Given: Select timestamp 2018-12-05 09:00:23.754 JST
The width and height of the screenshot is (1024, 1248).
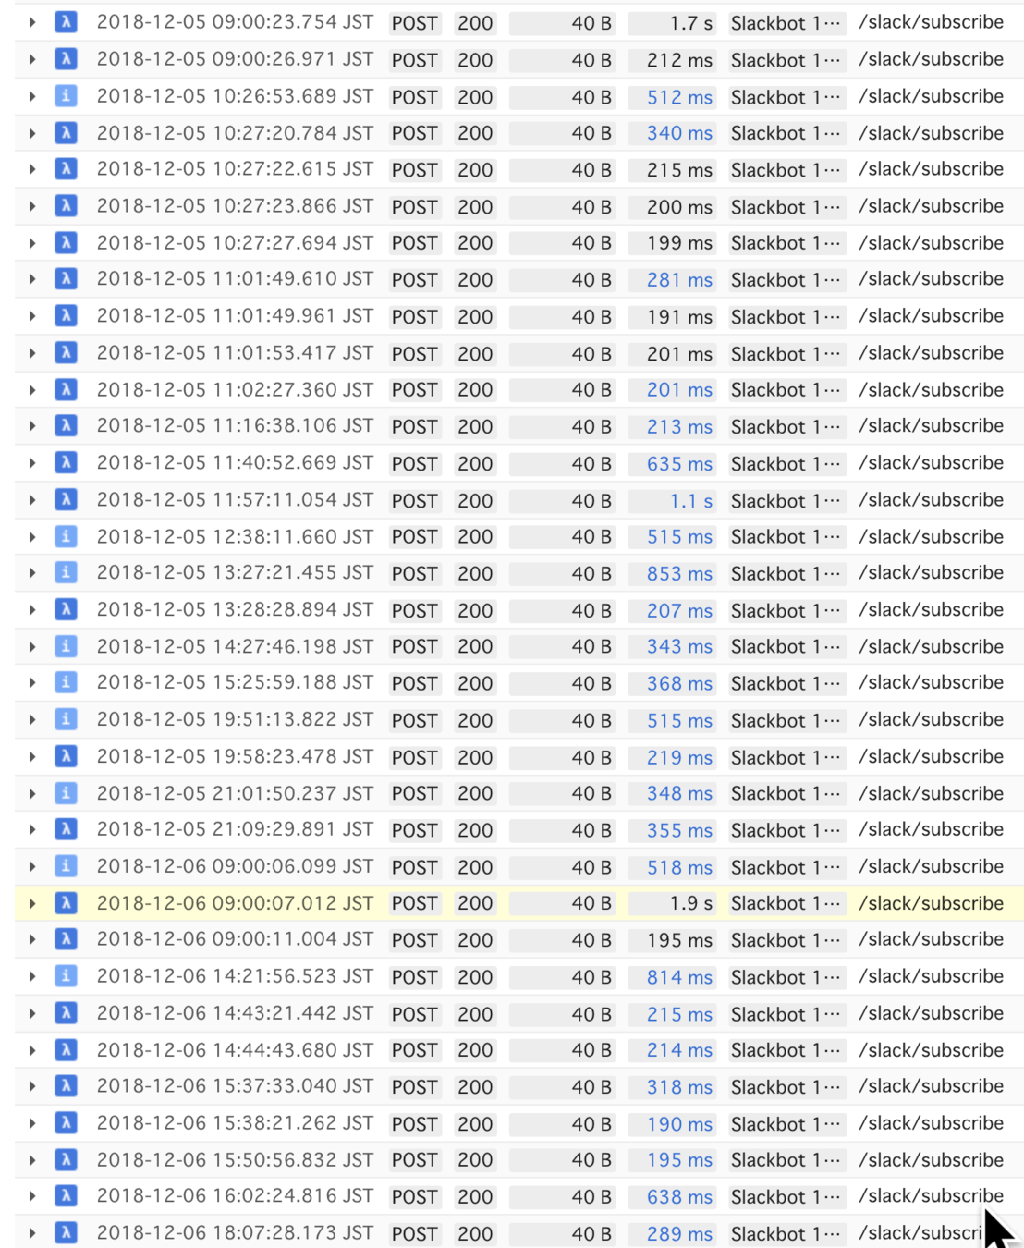Looking at the screenshot, I should [235, 22].
